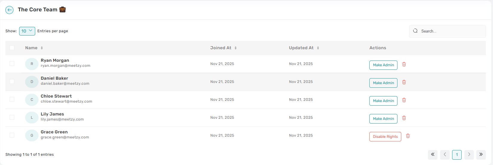Delete Ryan Morgan using the trash icon

tap(404, 64)
